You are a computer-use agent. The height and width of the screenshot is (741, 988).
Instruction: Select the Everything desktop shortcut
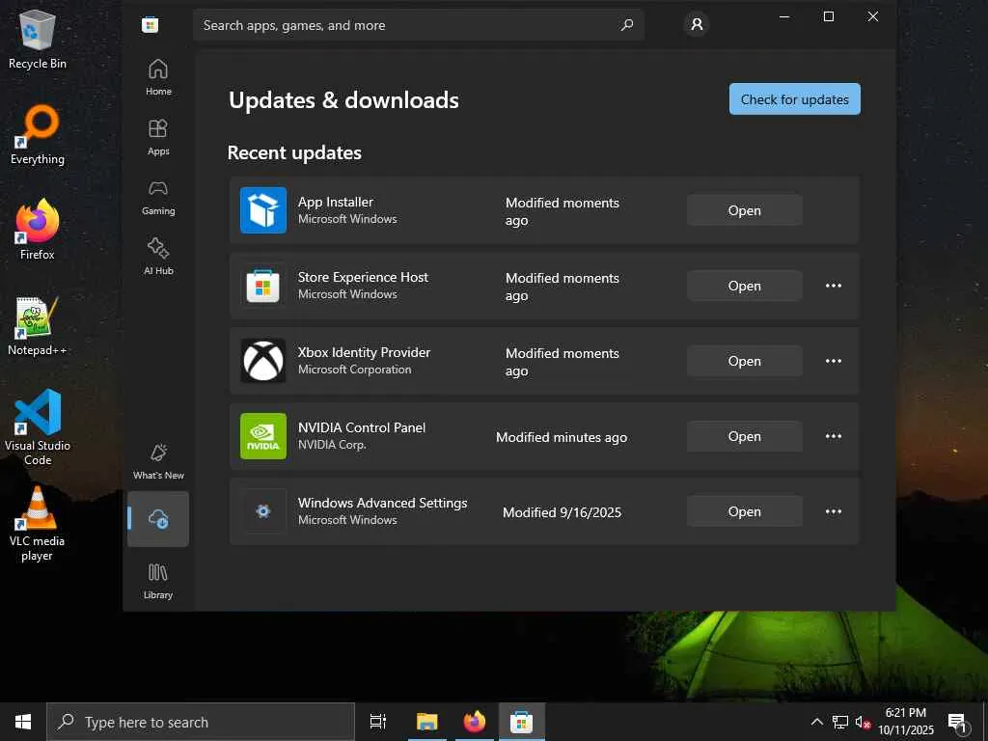tap(38, 135)
